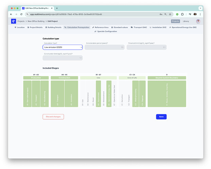Viewport: 211px width, 169px height.
Task: Open the media control icon in browser toolbar
Action: coord(190,14)
